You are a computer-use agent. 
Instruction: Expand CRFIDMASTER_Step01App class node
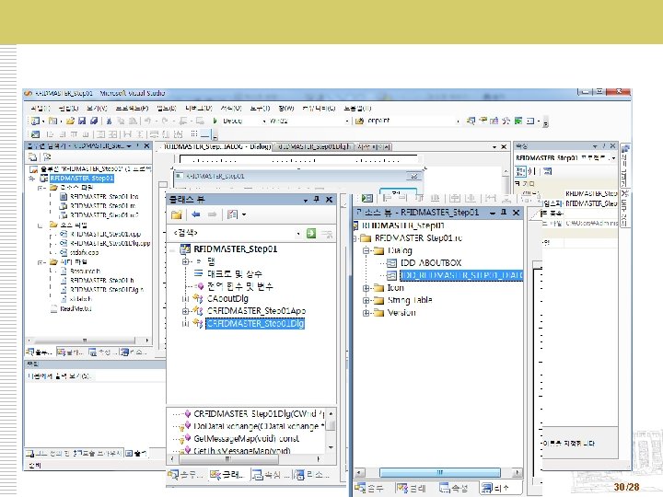point(185,311)
